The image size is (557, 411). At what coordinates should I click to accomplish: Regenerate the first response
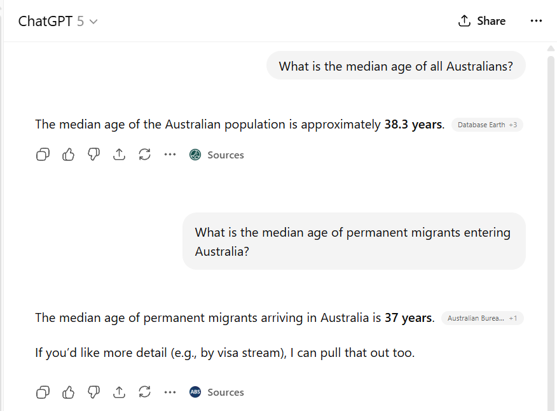pyautogui.click(x=144, y=155)
